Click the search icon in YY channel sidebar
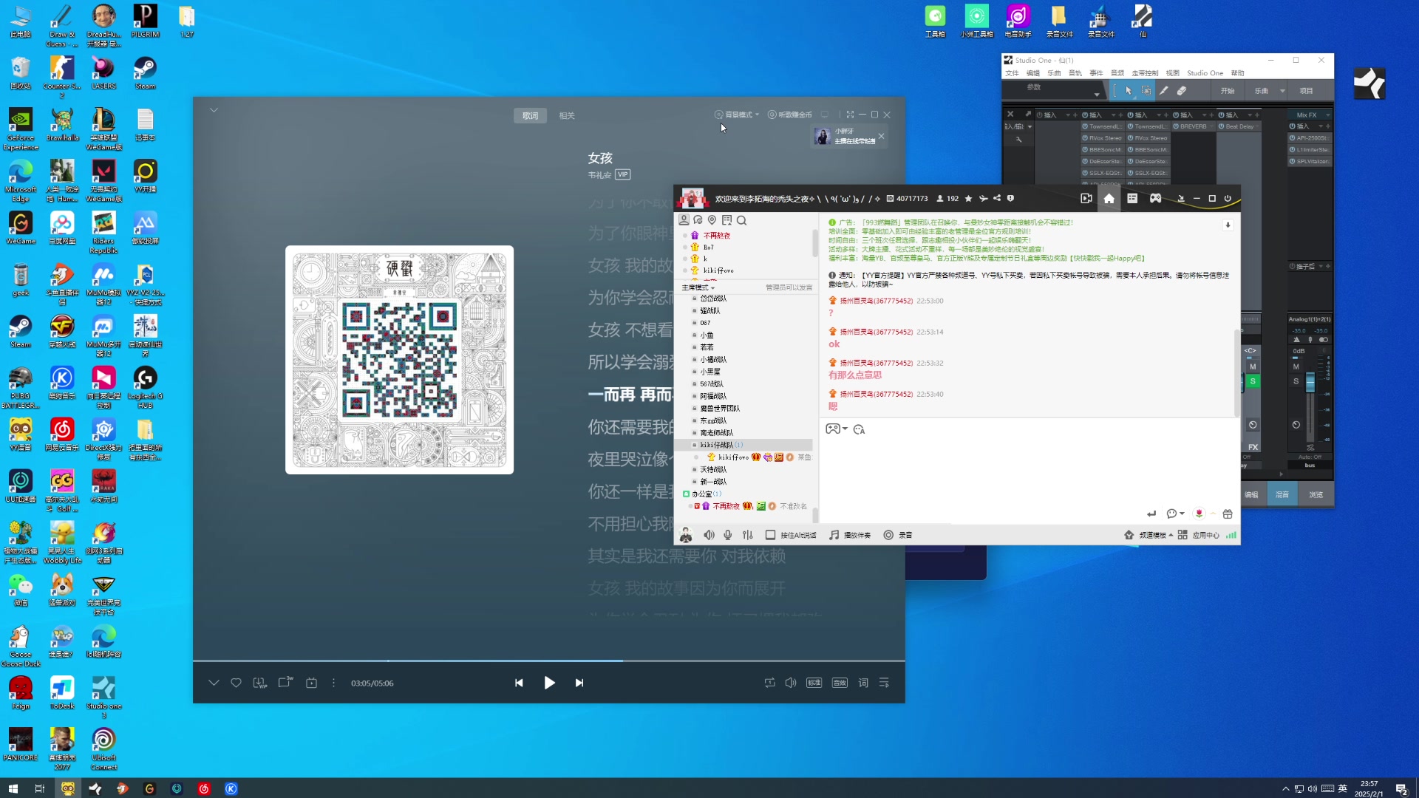1419x798 pixels. click(742, 220)
